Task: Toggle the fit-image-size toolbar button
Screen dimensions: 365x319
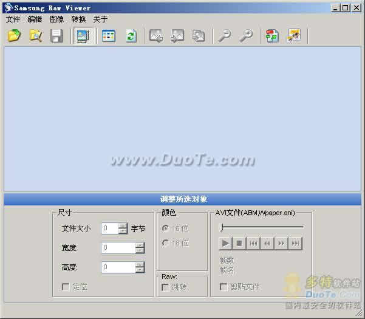Action: (83, 36)
